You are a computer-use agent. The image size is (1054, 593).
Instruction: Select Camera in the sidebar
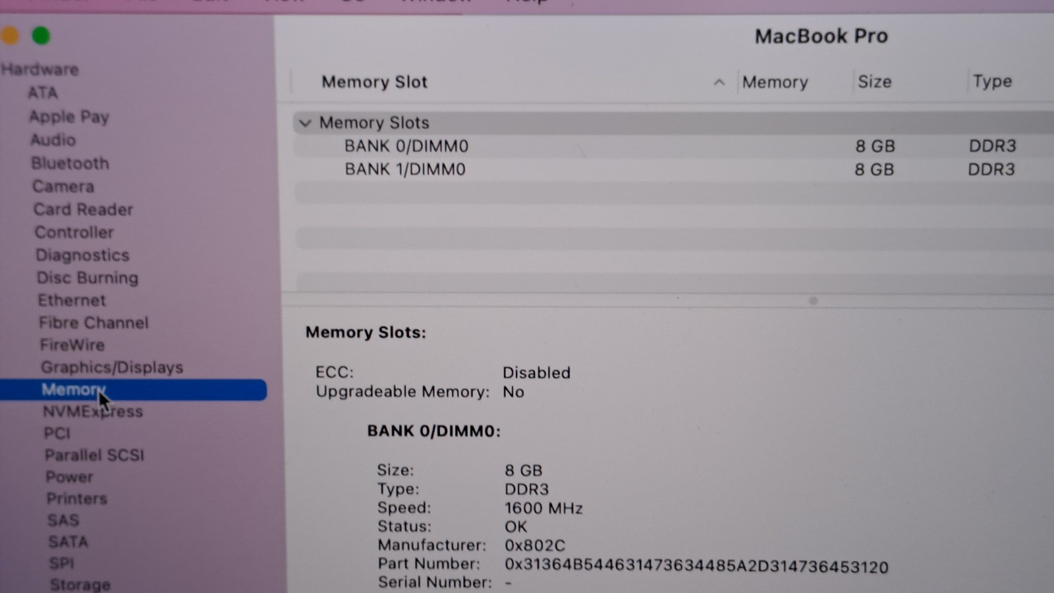[63, 186]
